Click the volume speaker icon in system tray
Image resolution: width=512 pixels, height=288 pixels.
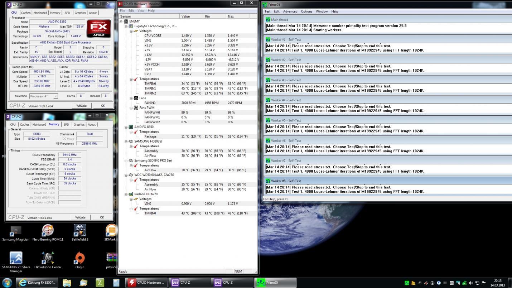click(471, 283)
